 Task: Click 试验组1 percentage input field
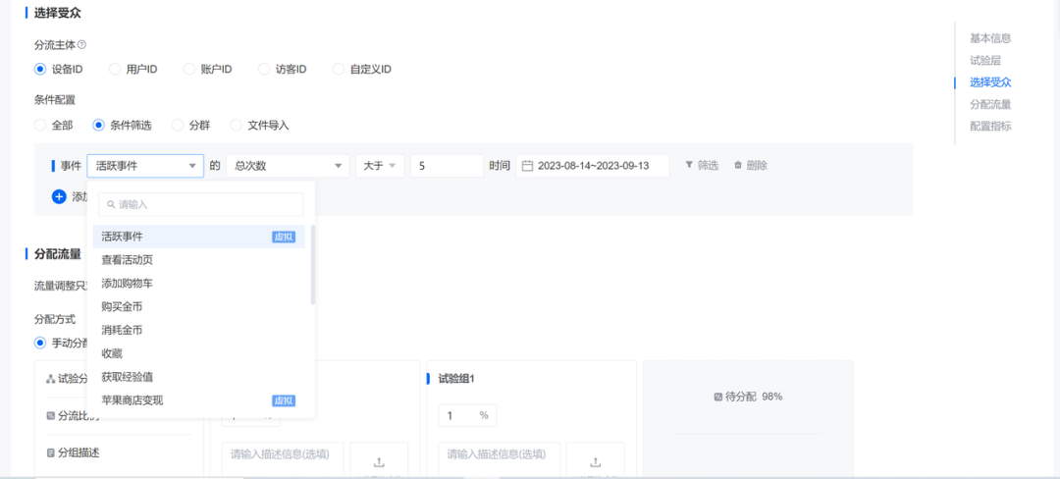point(467,415)
